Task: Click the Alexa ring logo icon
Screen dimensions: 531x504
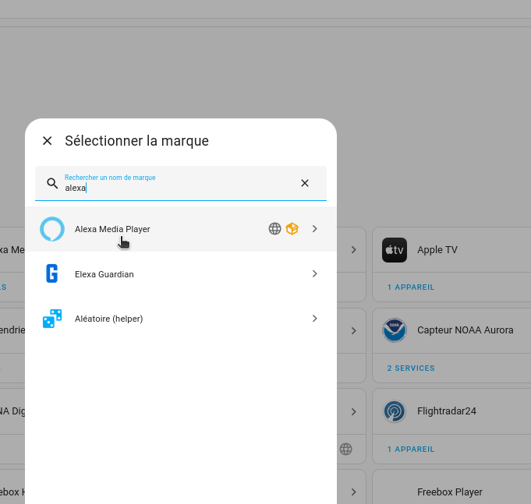Action: (52, 229)
